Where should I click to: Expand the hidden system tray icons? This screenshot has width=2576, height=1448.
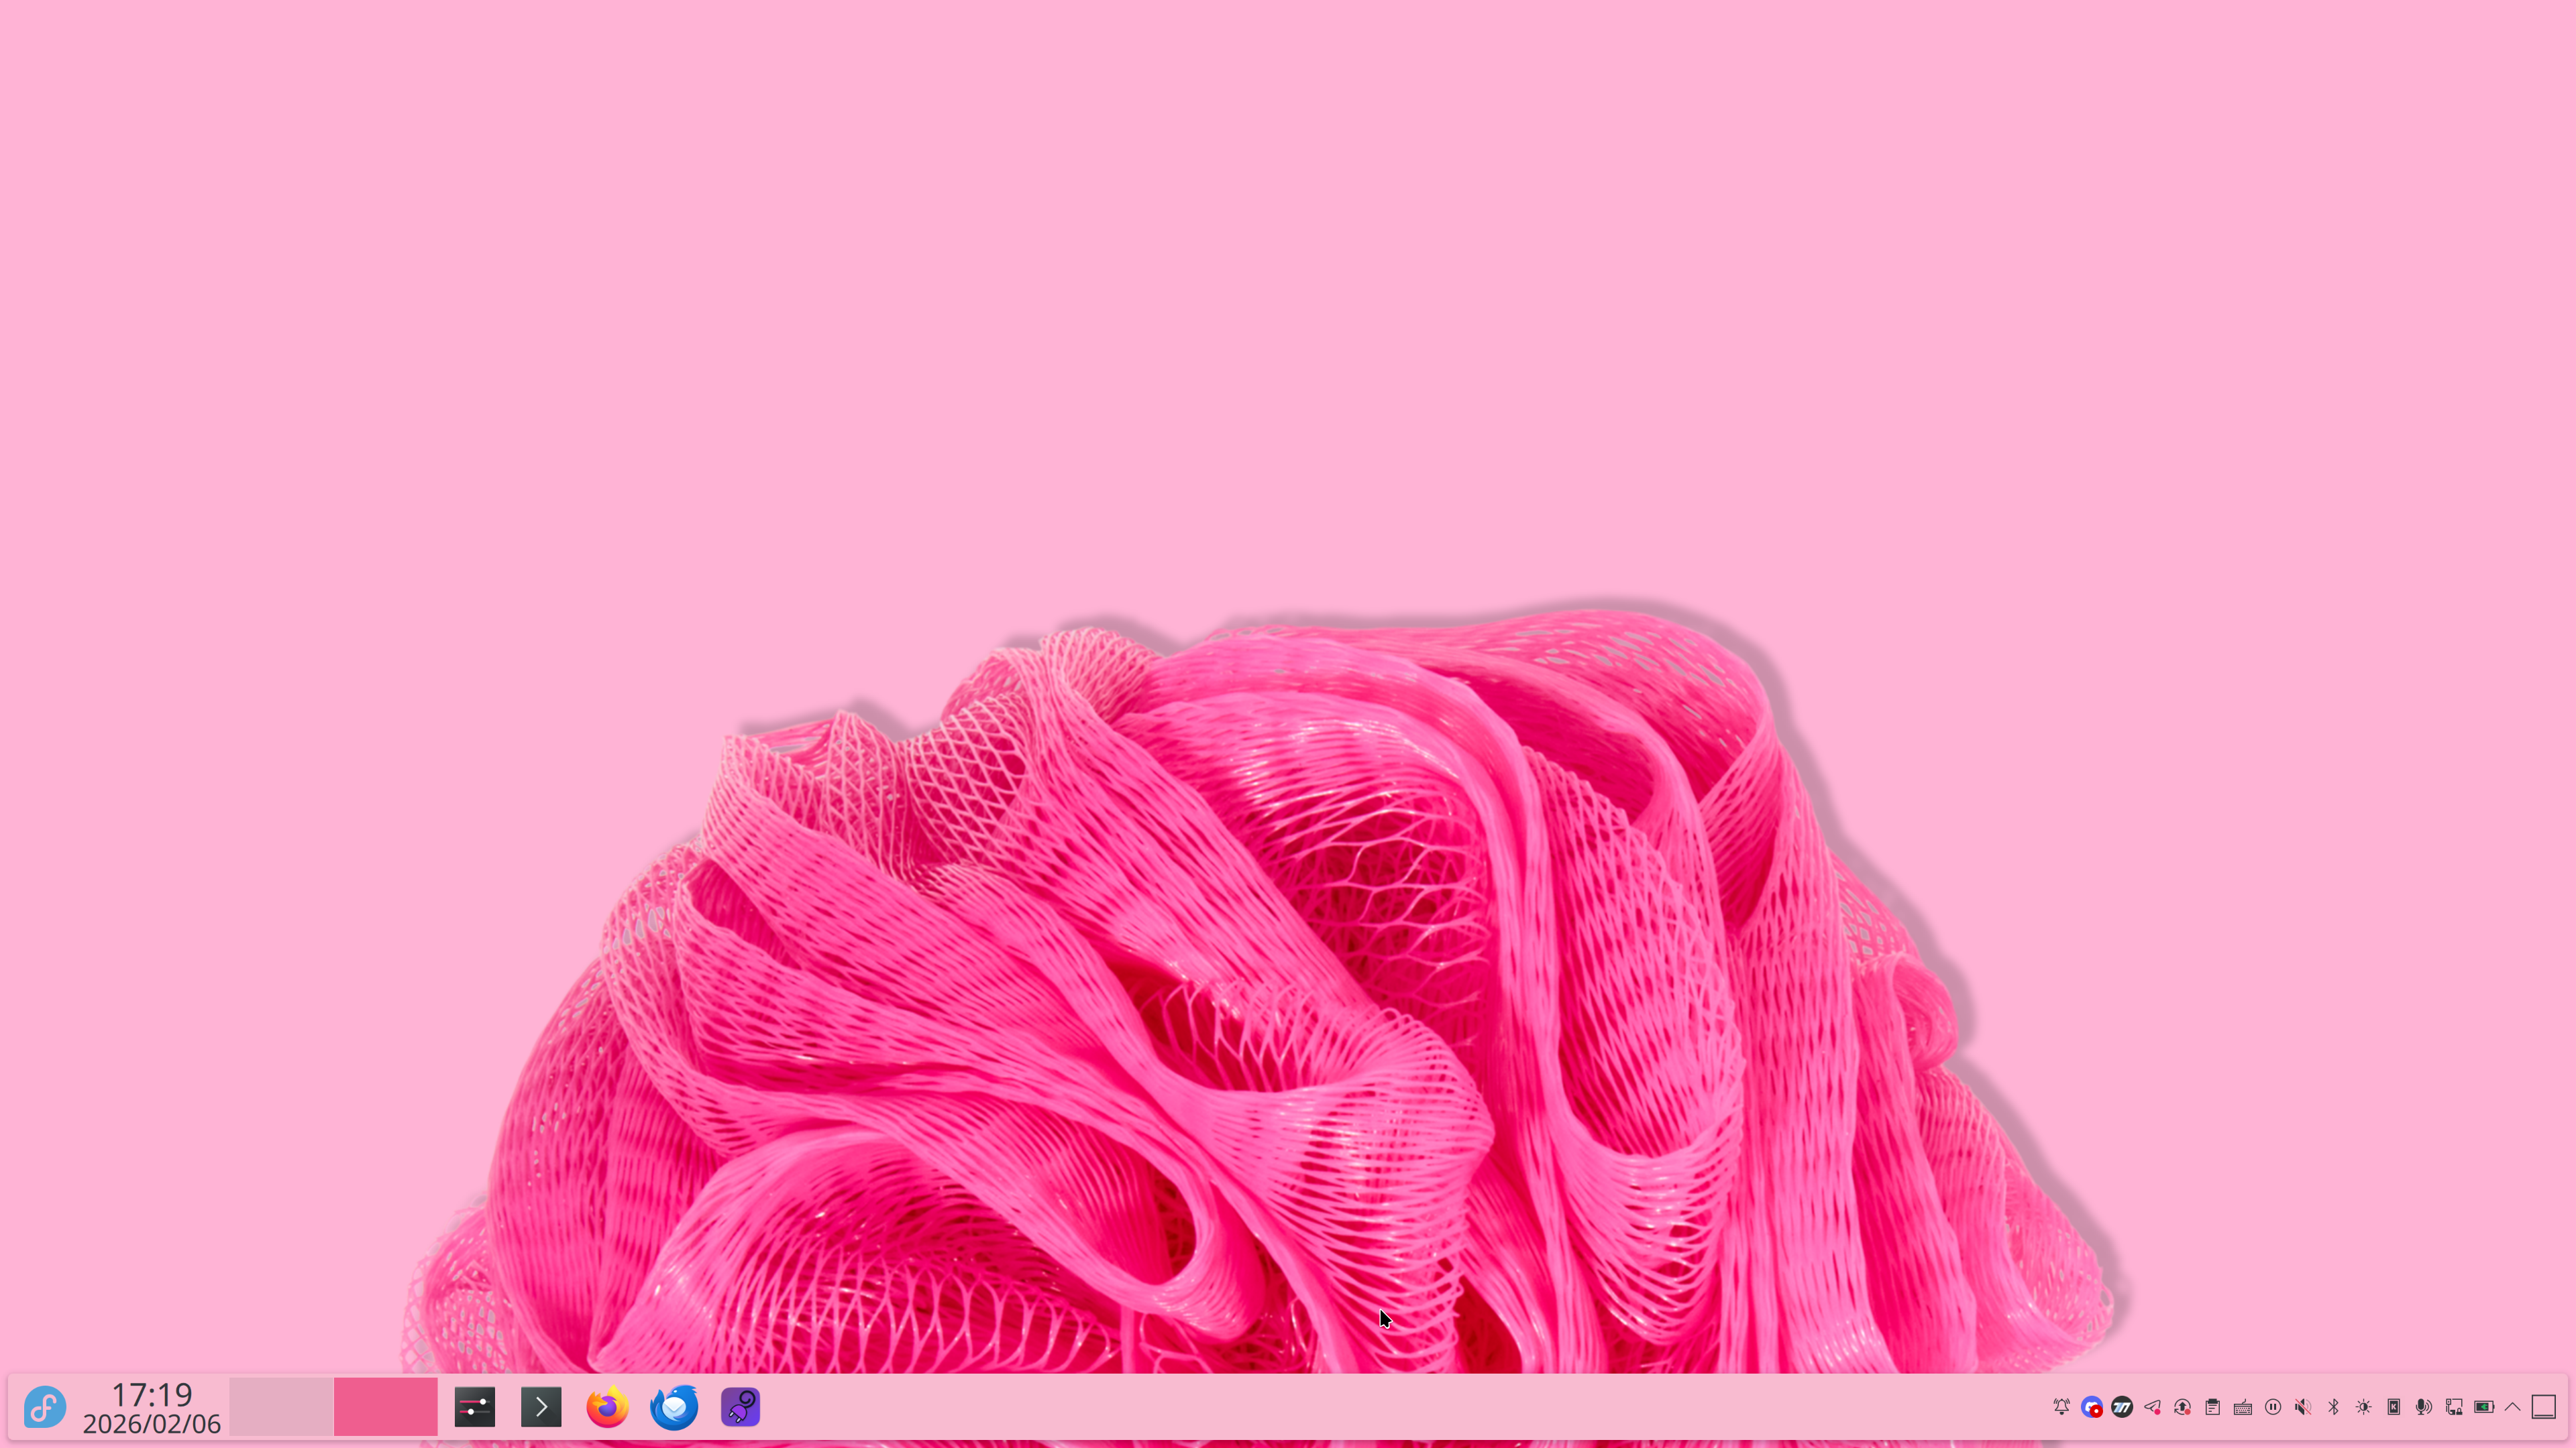pos(2512,1407)
